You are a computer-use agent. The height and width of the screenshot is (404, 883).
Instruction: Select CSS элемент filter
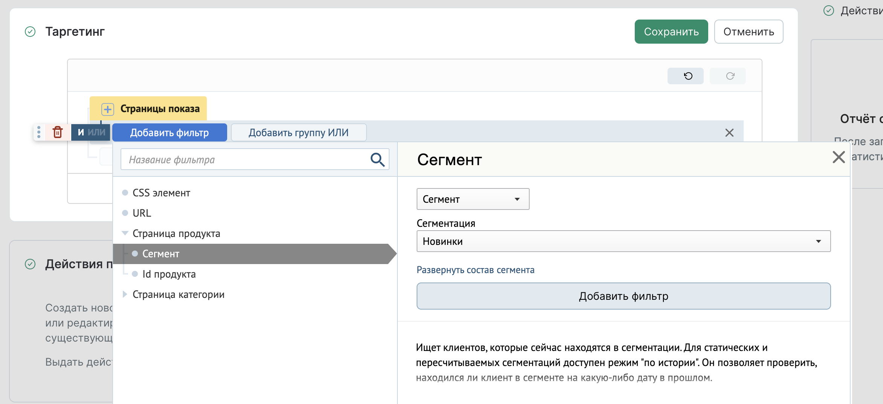pyautogui.click(x=161, y=193)
